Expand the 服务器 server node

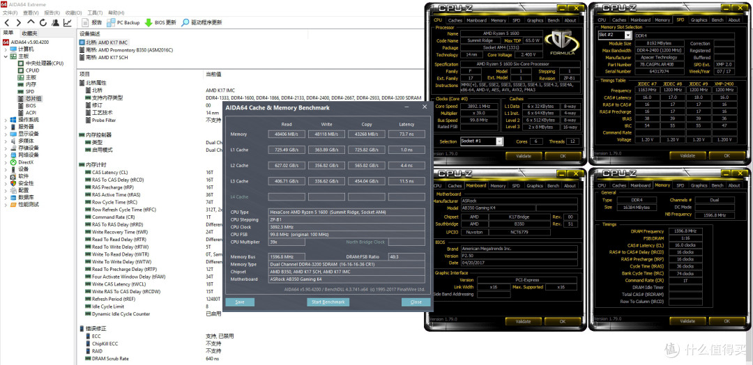click(x=6, y=127)
